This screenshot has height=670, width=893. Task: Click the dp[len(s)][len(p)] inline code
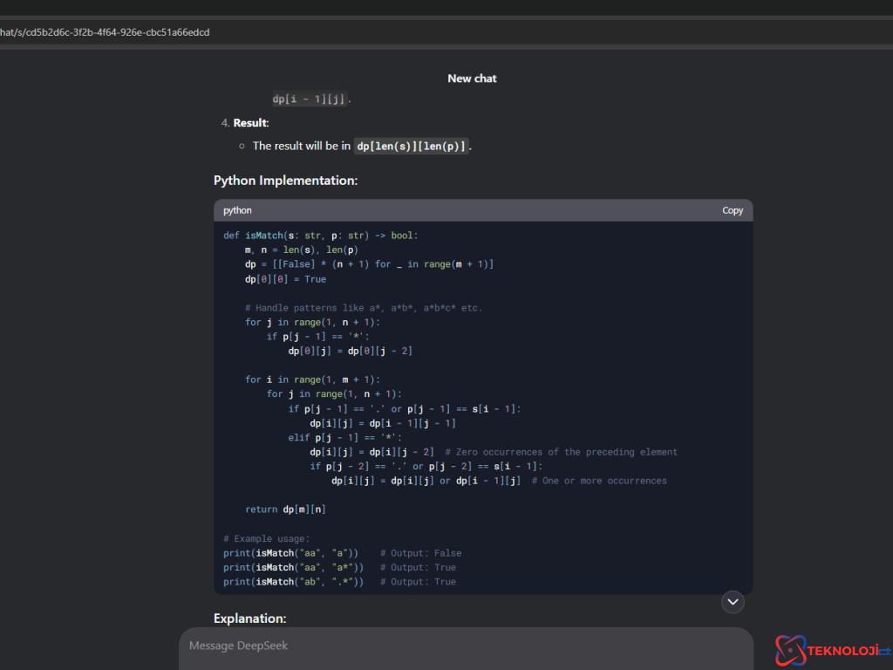pyautogui.click(x=412, y=146)
